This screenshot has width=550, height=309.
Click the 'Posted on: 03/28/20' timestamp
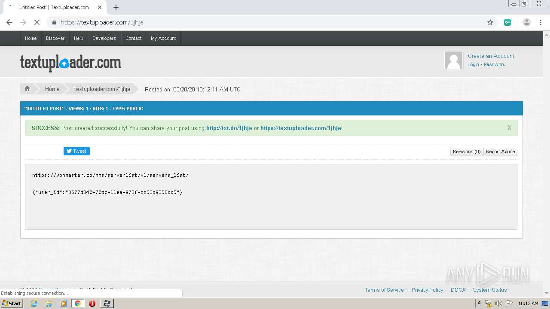(x=192, y=89)
